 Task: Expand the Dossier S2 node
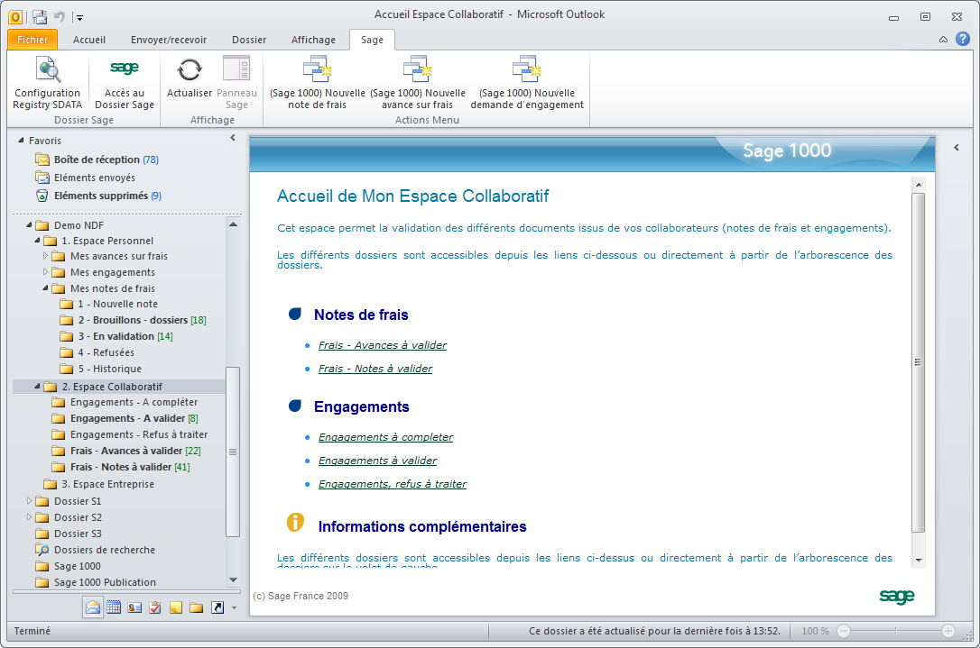tap(29, 517)
